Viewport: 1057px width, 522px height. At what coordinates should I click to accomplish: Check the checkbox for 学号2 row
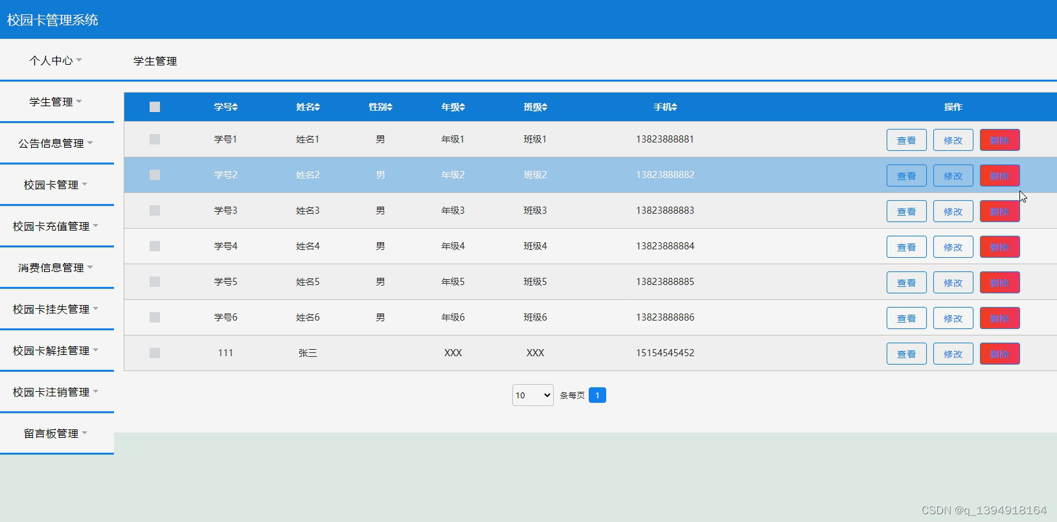pyautogui.click(x=155, y=175)
